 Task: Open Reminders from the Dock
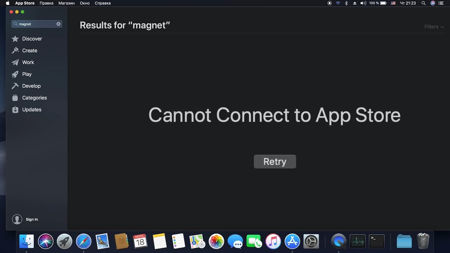pos(179,241)
